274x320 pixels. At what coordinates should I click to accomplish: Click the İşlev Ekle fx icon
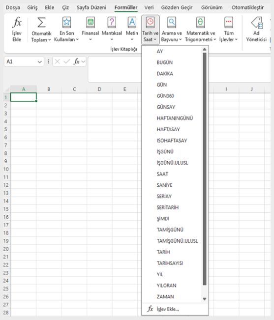tap(17, 22)
